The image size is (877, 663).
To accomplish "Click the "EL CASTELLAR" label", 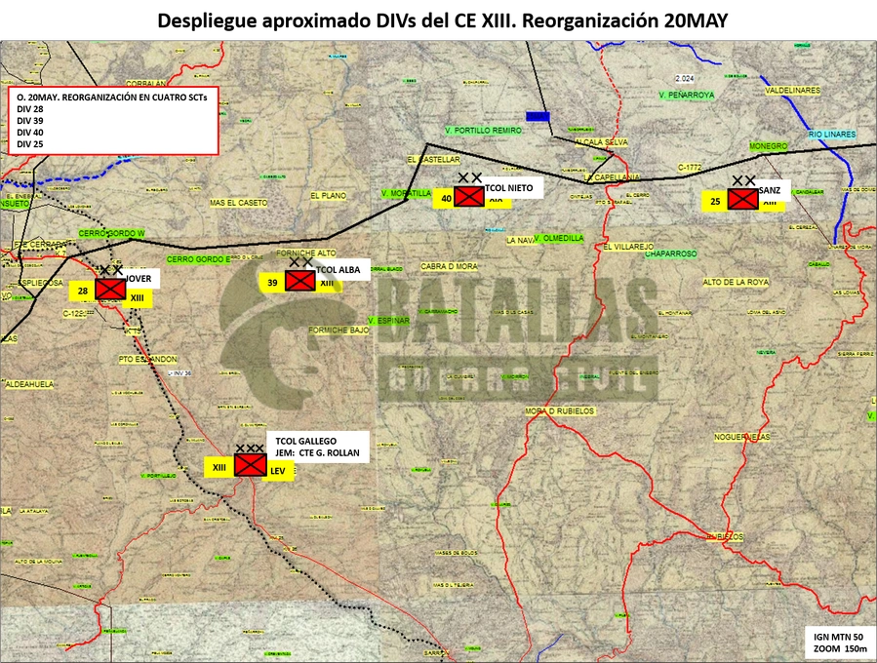I will coord(433,159).
